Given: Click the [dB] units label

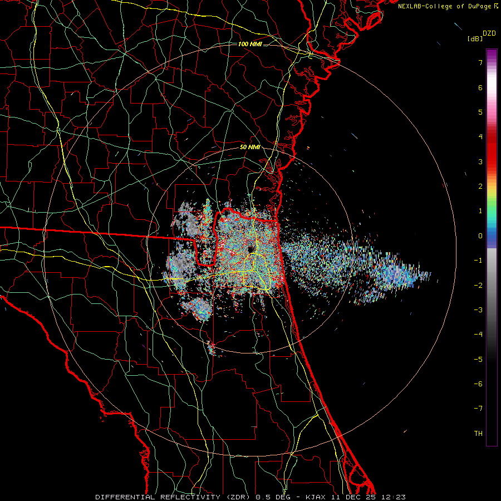Looking at the screenshot, I should pyautogui.click(x=475, y=38).
